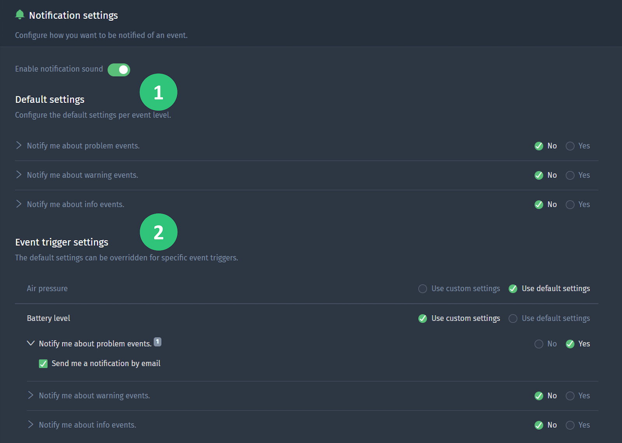The height and width of the screenshot is (443, 622).
Task: Select Yes for default info events
Action: click(570, 204)
